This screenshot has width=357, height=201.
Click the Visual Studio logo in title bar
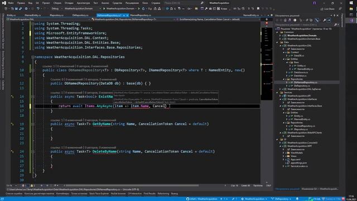pyautogui.click(x=4, y=3)
